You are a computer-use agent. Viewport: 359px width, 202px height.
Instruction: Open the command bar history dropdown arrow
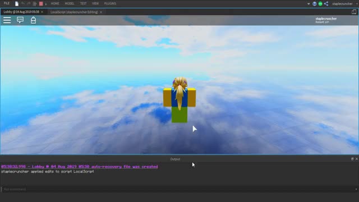pos(356,190)
